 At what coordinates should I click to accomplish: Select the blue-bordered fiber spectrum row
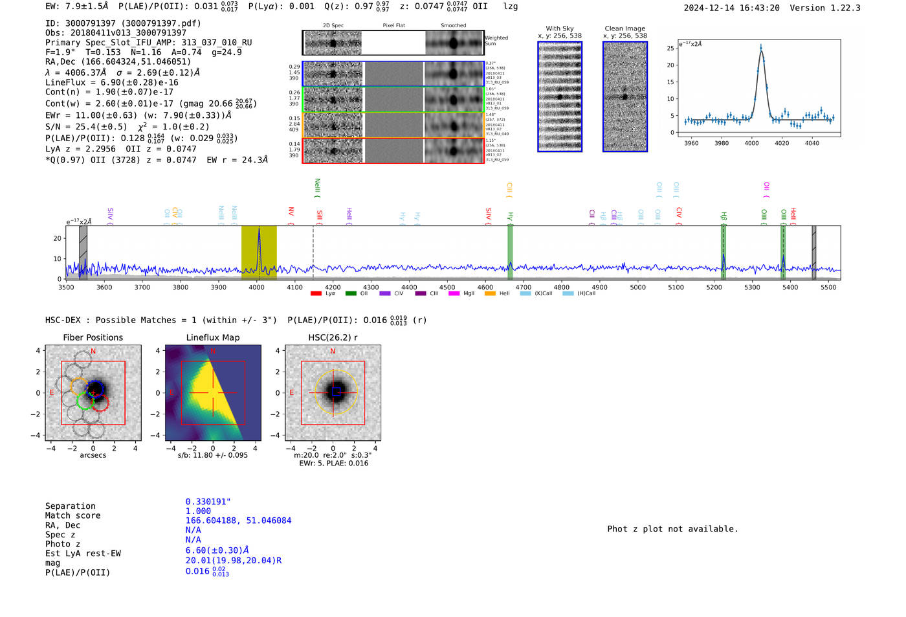point(393,74)
